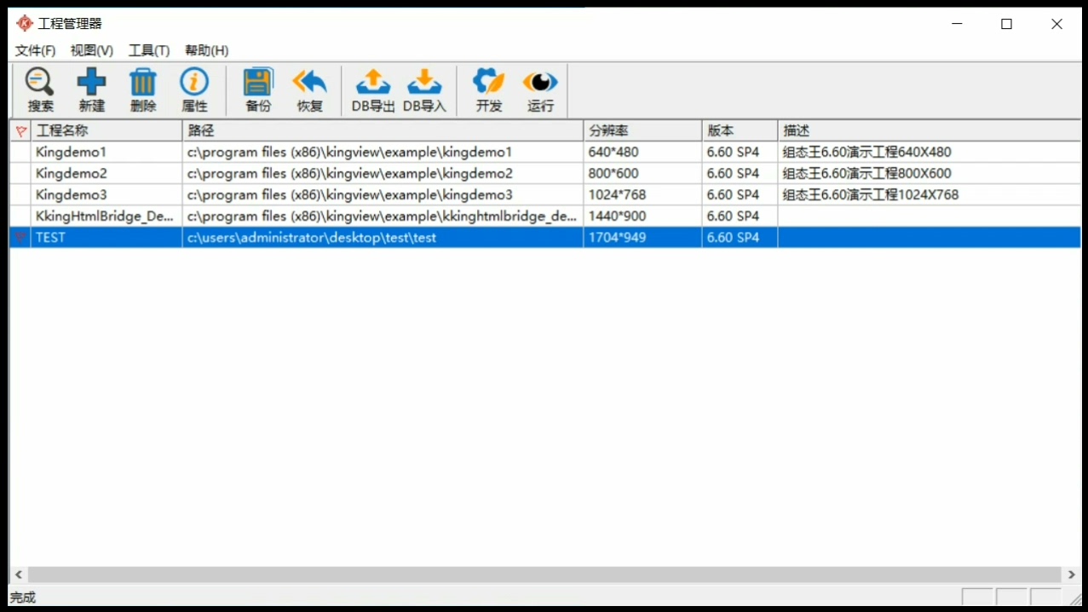The width and height of the screenshot is (1088, 612).
Task: Click the DB导出 export icon
Action: click(373, 90)
